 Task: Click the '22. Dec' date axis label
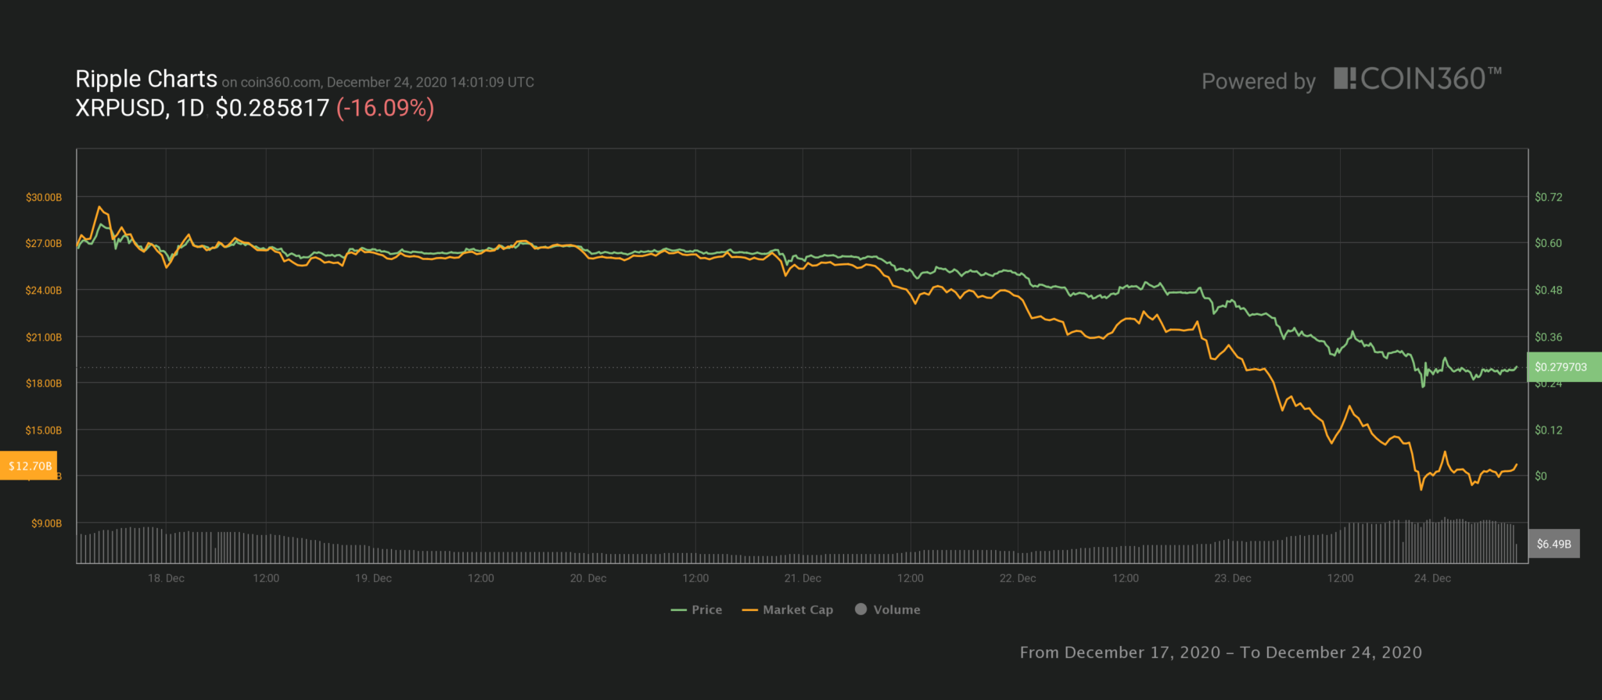pyautogui.click(x=1018, y=578)
